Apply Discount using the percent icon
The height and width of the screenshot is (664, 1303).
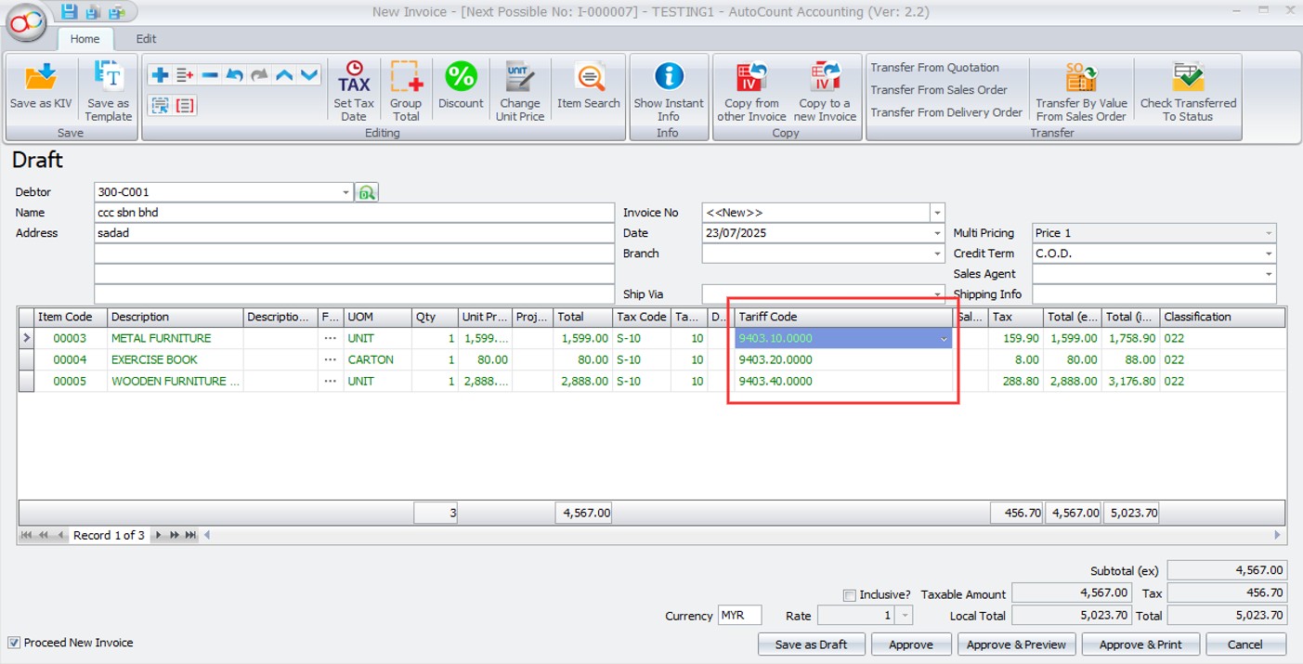click(x=461, y=78)
